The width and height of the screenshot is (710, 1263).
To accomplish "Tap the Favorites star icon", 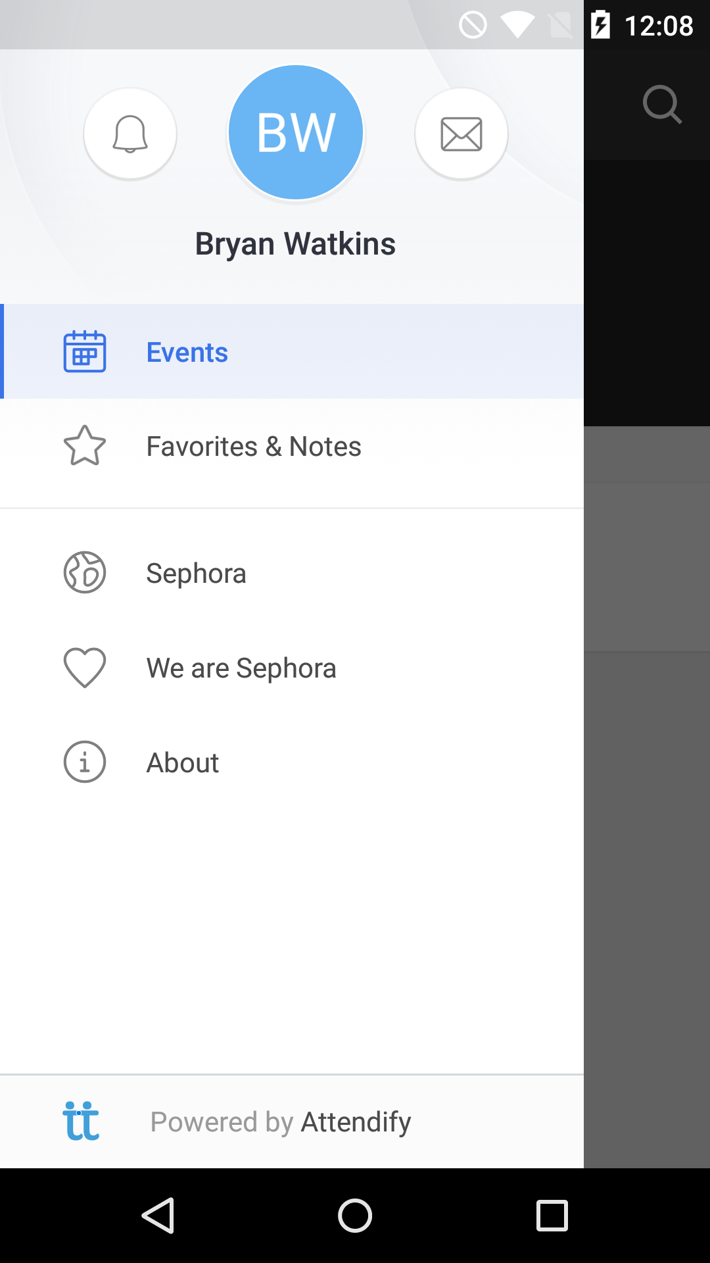I will click(85, 446).
